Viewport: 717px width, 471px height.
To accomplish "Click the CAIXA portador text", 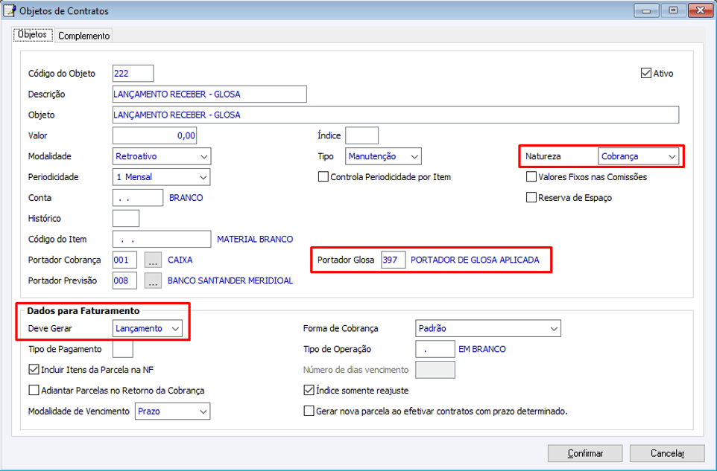I will [180, 260].
